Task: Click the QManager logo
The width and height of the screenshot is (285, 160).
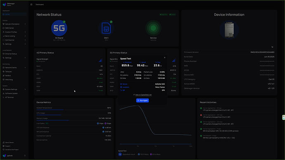Action: click(5, 5)
